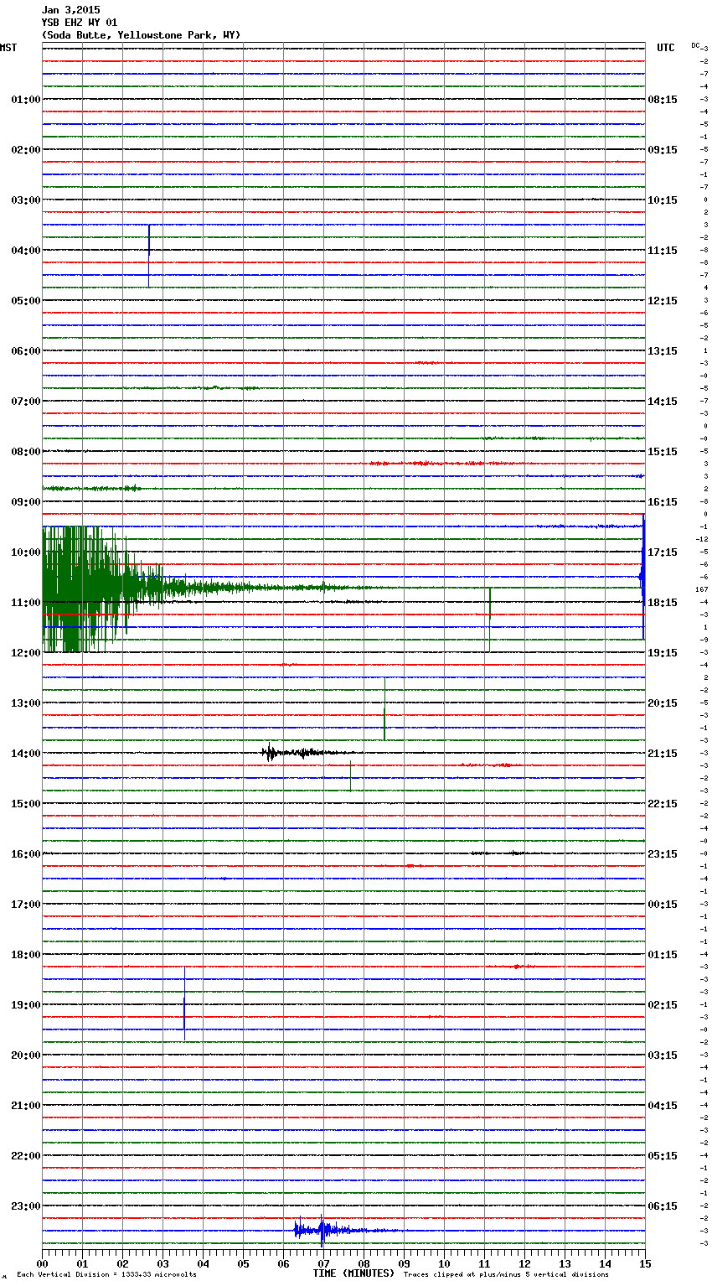Click the 07 minute mark on bottom axis
Screen dimensions: 712x1286
323,1263
